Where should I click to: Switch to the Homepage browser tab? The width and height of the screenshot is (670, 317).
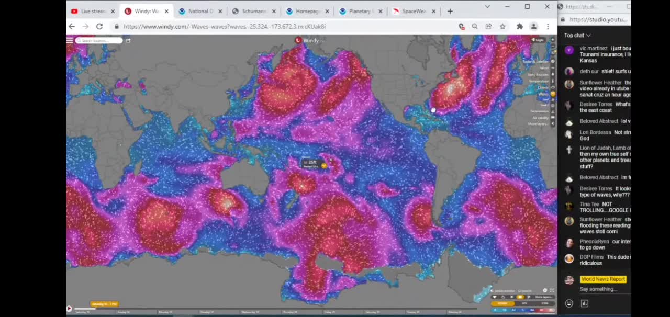click(x=308, y=11)
